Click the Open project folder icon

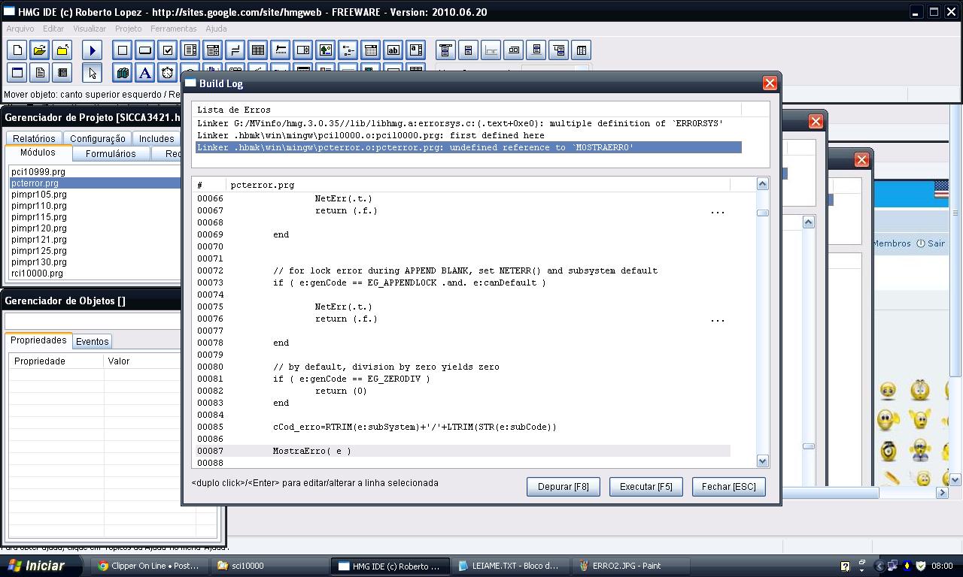coord(40,50)
